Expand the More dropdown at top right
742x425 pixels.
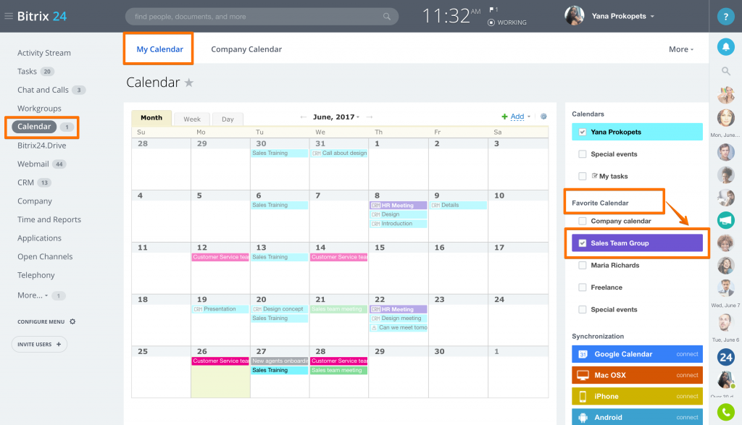pos(681,49)
